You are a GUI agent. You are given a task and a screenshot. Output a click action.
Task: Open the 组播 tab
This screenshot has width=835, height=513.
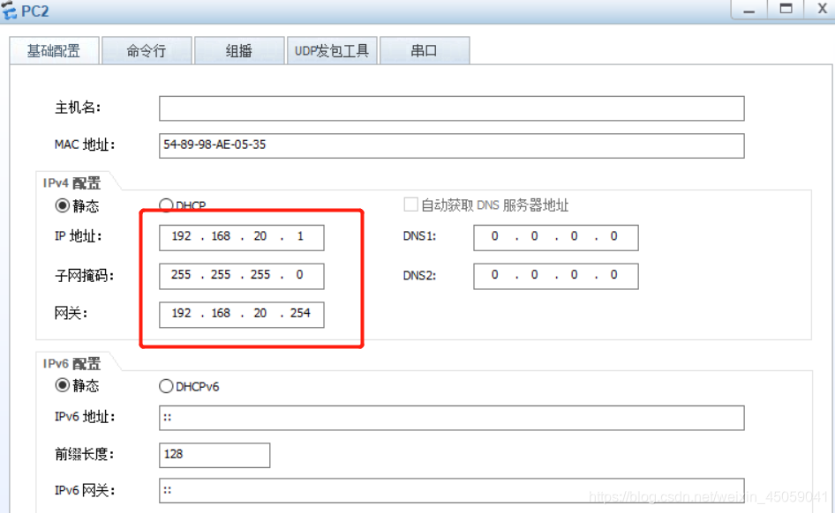pos(239,50)
